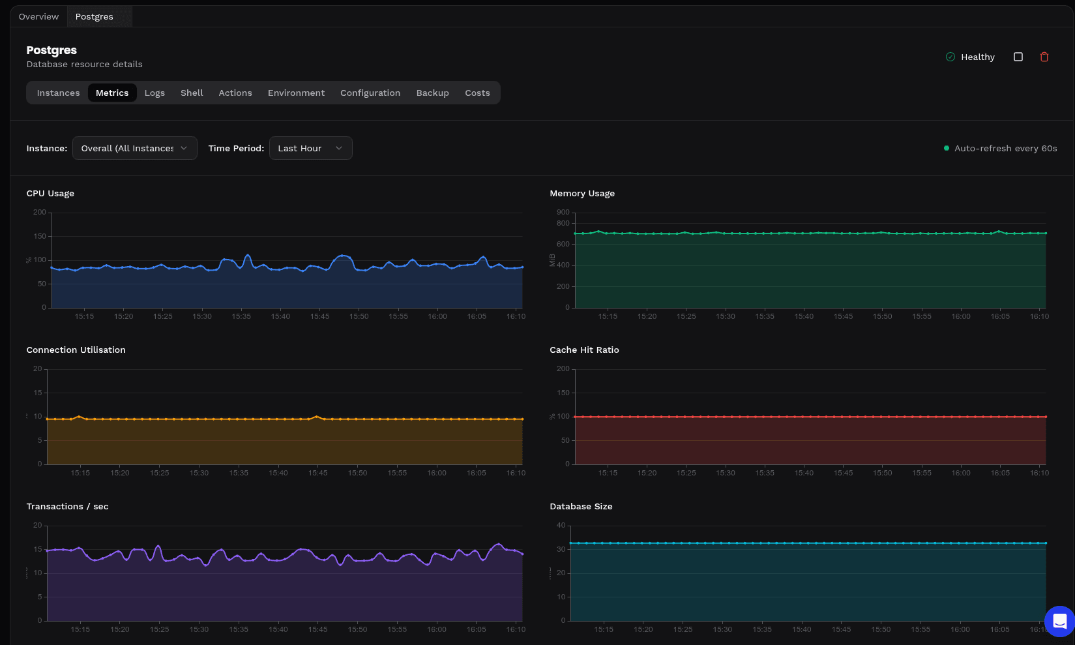Click the Database Size chart title
Screen dimensions: 1075x645
coord(581,506)
